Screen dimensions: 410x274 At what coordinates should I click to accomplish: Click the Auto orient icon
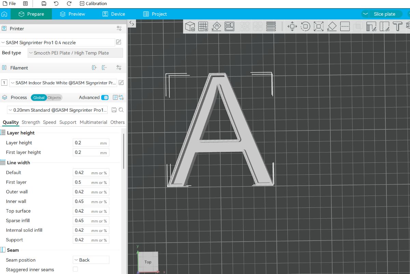pos(216,26)
